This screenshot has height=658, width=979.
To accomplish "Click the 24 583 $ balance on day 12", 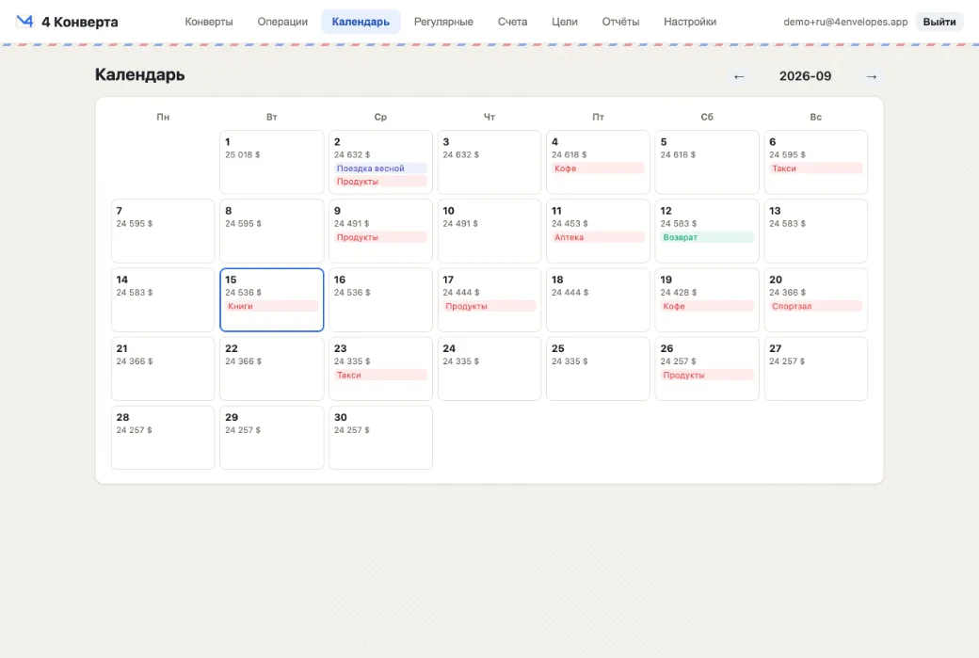I will pos(679,223).
